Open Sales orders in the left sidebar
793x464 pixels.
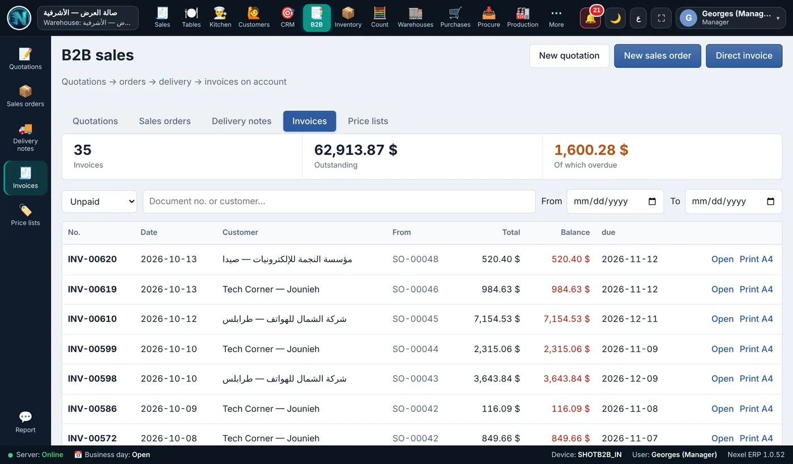pyautogui.click(x=25, y=96)
